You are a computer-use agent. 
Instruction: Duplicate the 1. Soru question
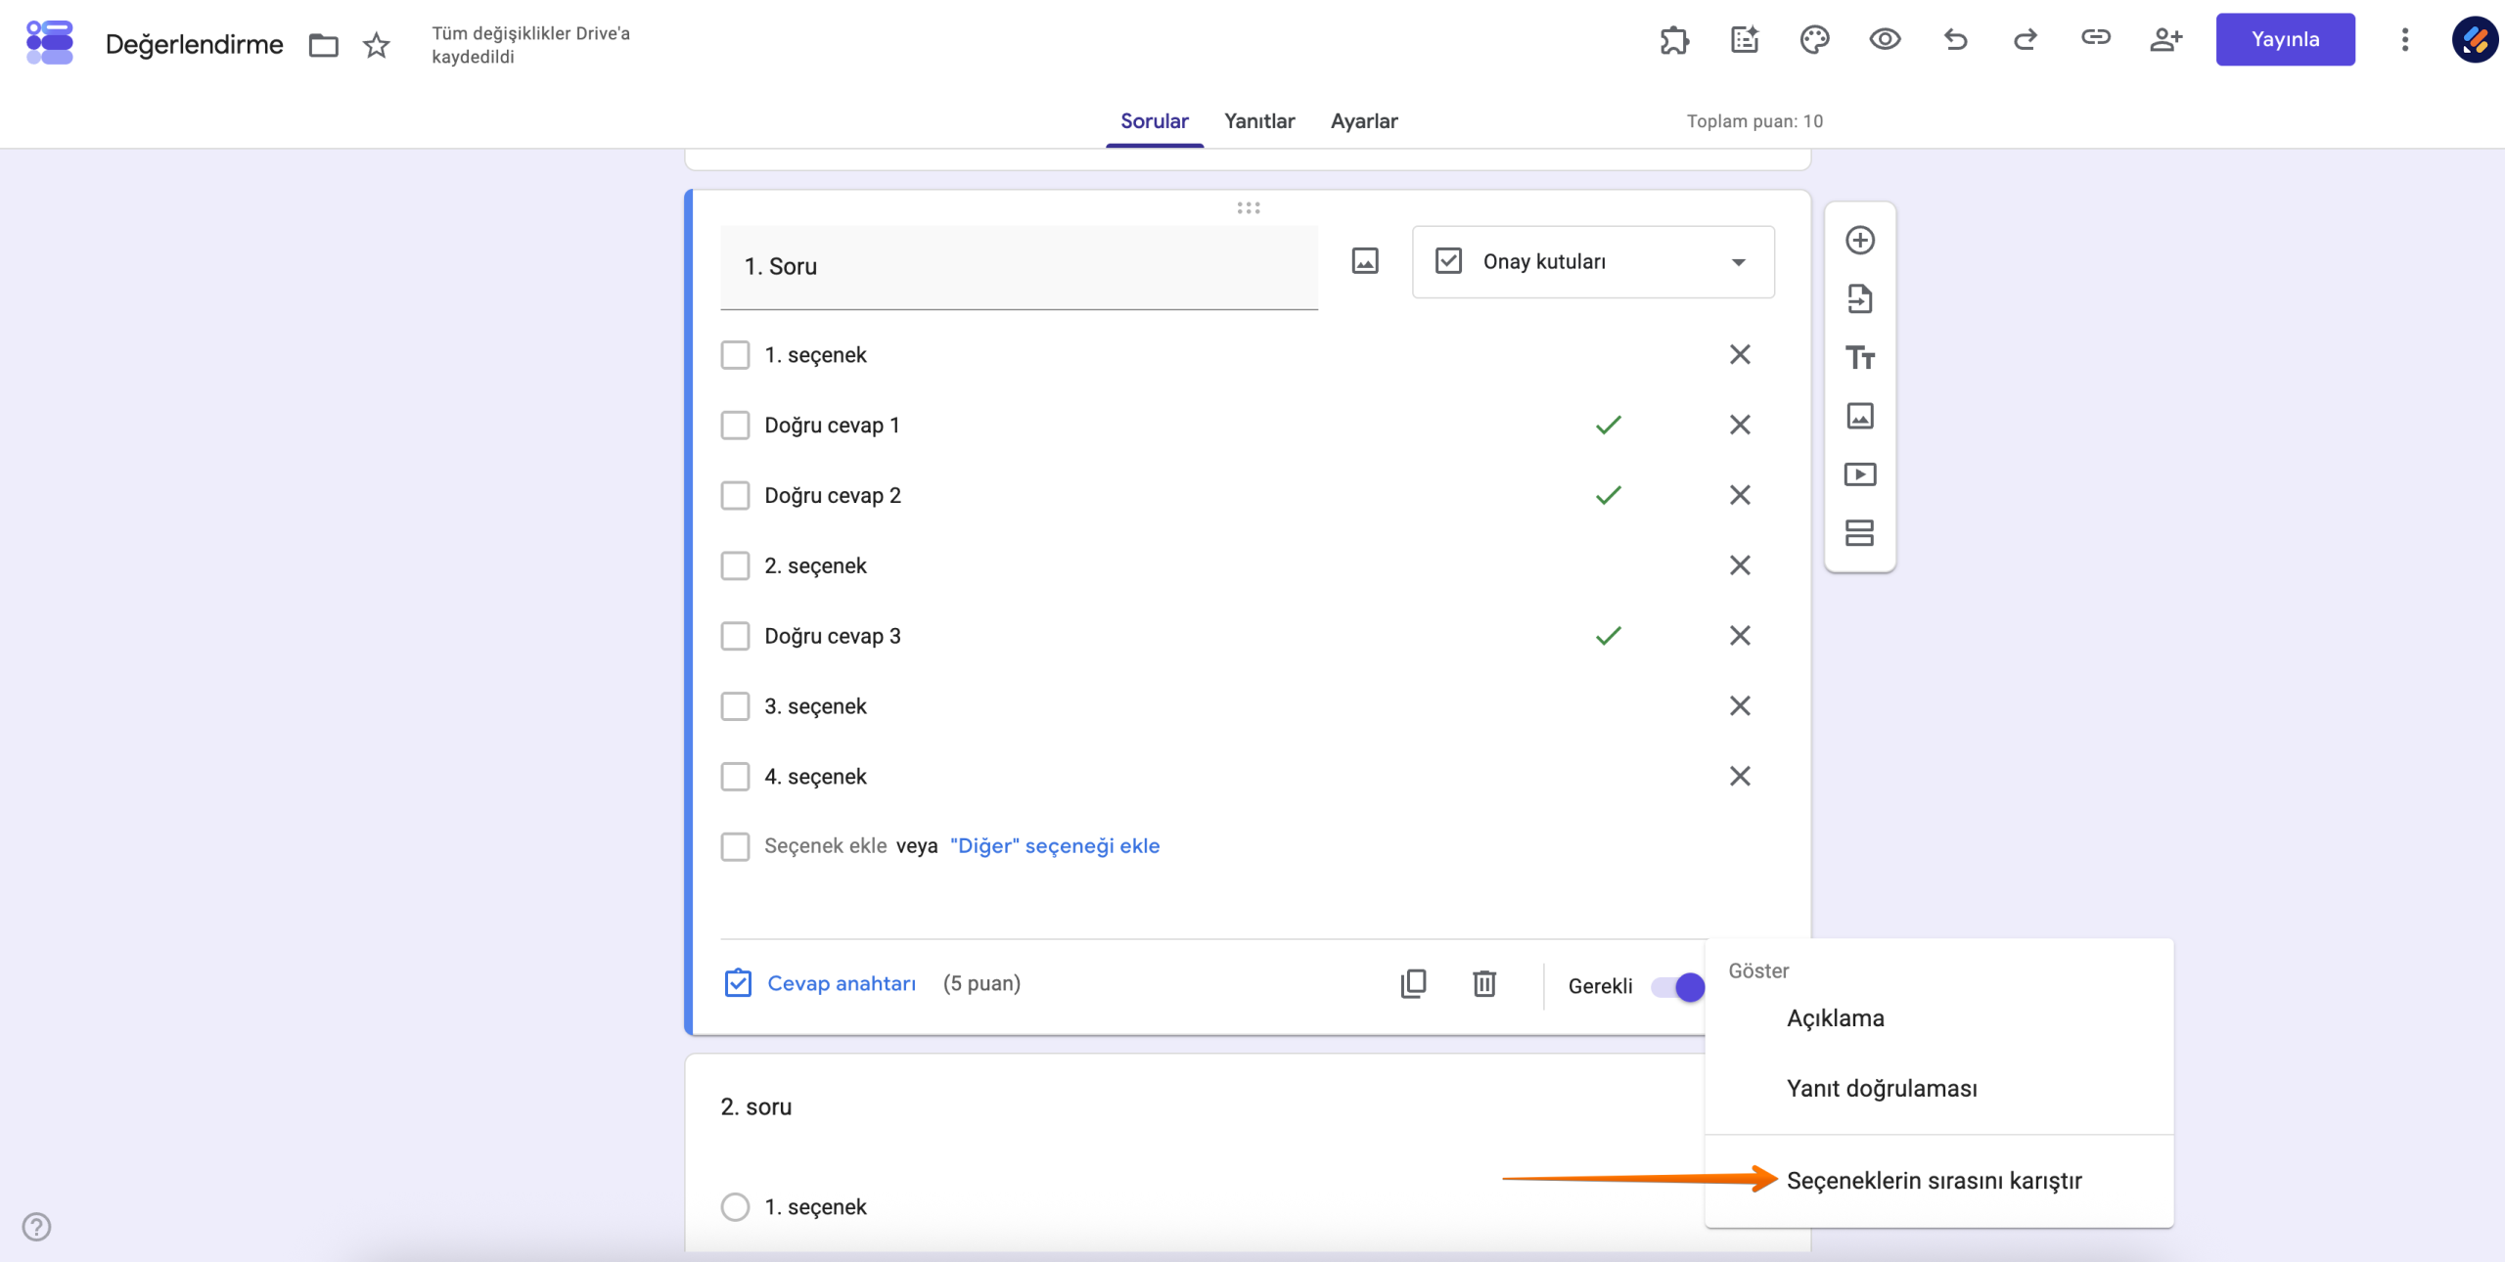point(1413,984)
